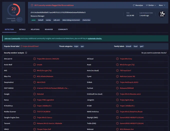Click the 152.56 MB file size value

(x=130, y=15)
